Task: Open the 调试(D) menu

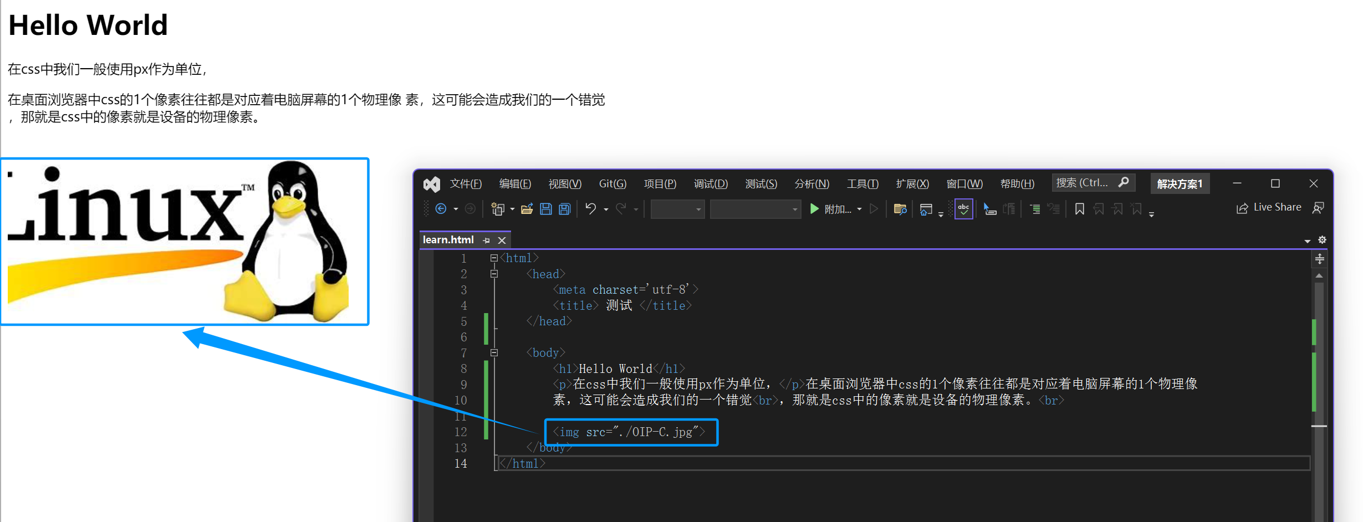Action: tap(711, 183)
